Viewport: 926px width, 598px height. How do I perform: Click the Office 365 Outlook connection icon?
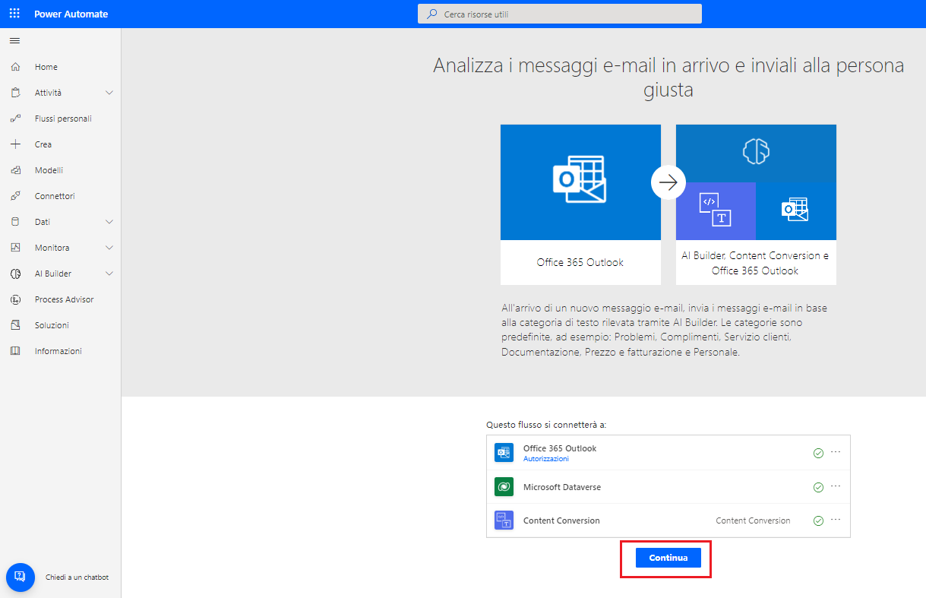tap(504, 452)
